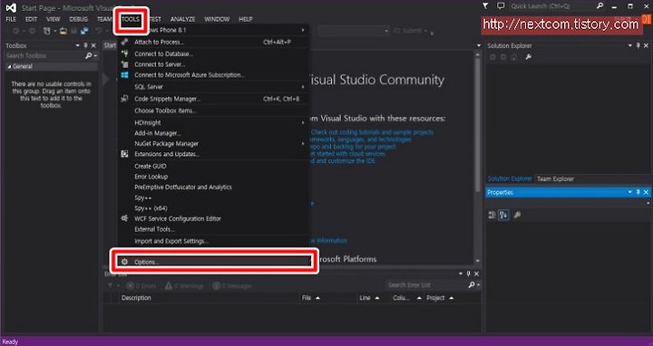The image size is (653, 346).
Task: Collapse the General group in Toolbox
Action: point(10,66)
